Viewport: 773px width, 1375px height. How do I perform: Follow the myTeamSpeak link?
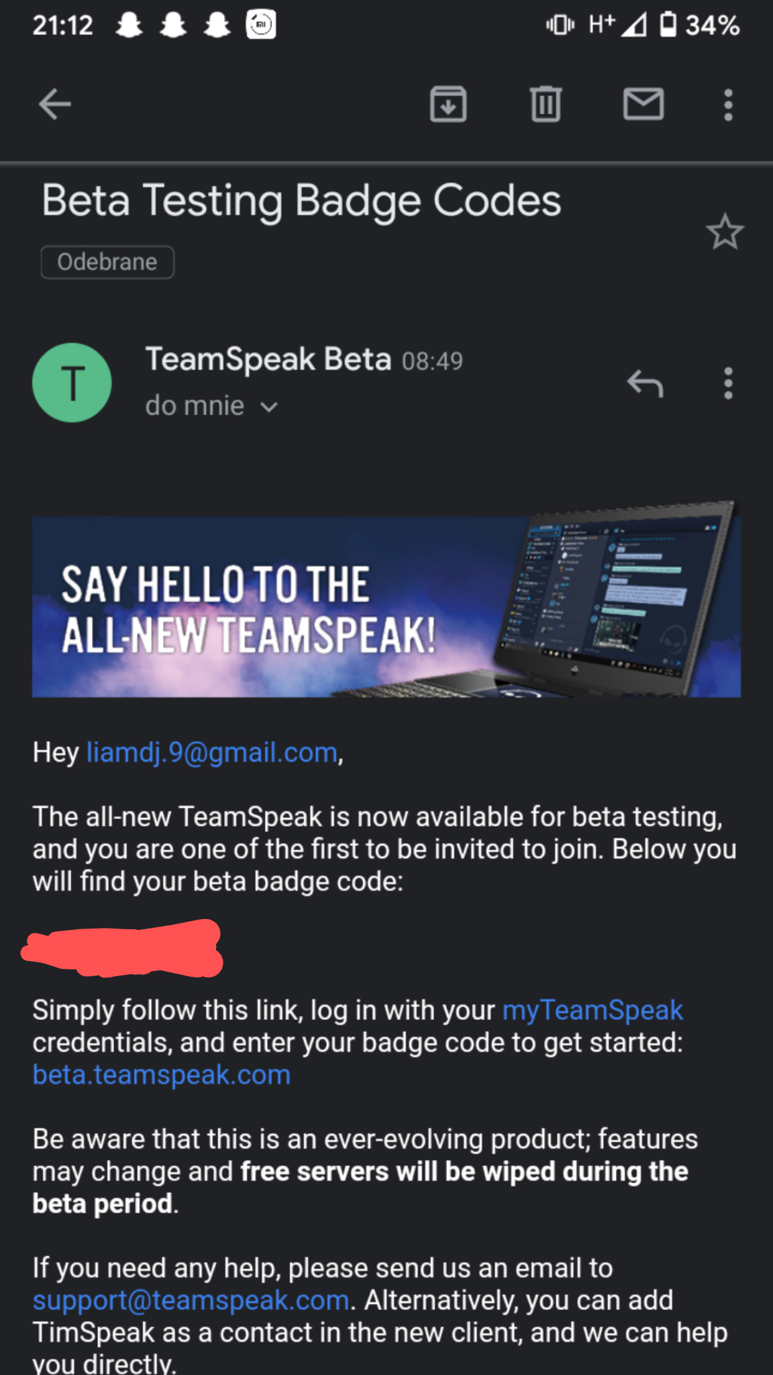click(592, 1010)
